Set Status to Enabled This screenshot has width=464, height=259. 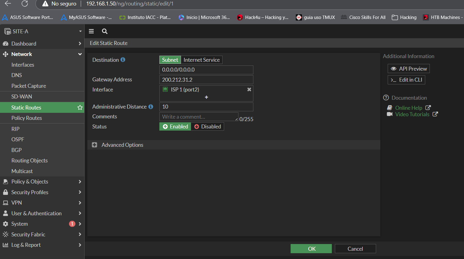pyautogui.click(x=175, y=127)
